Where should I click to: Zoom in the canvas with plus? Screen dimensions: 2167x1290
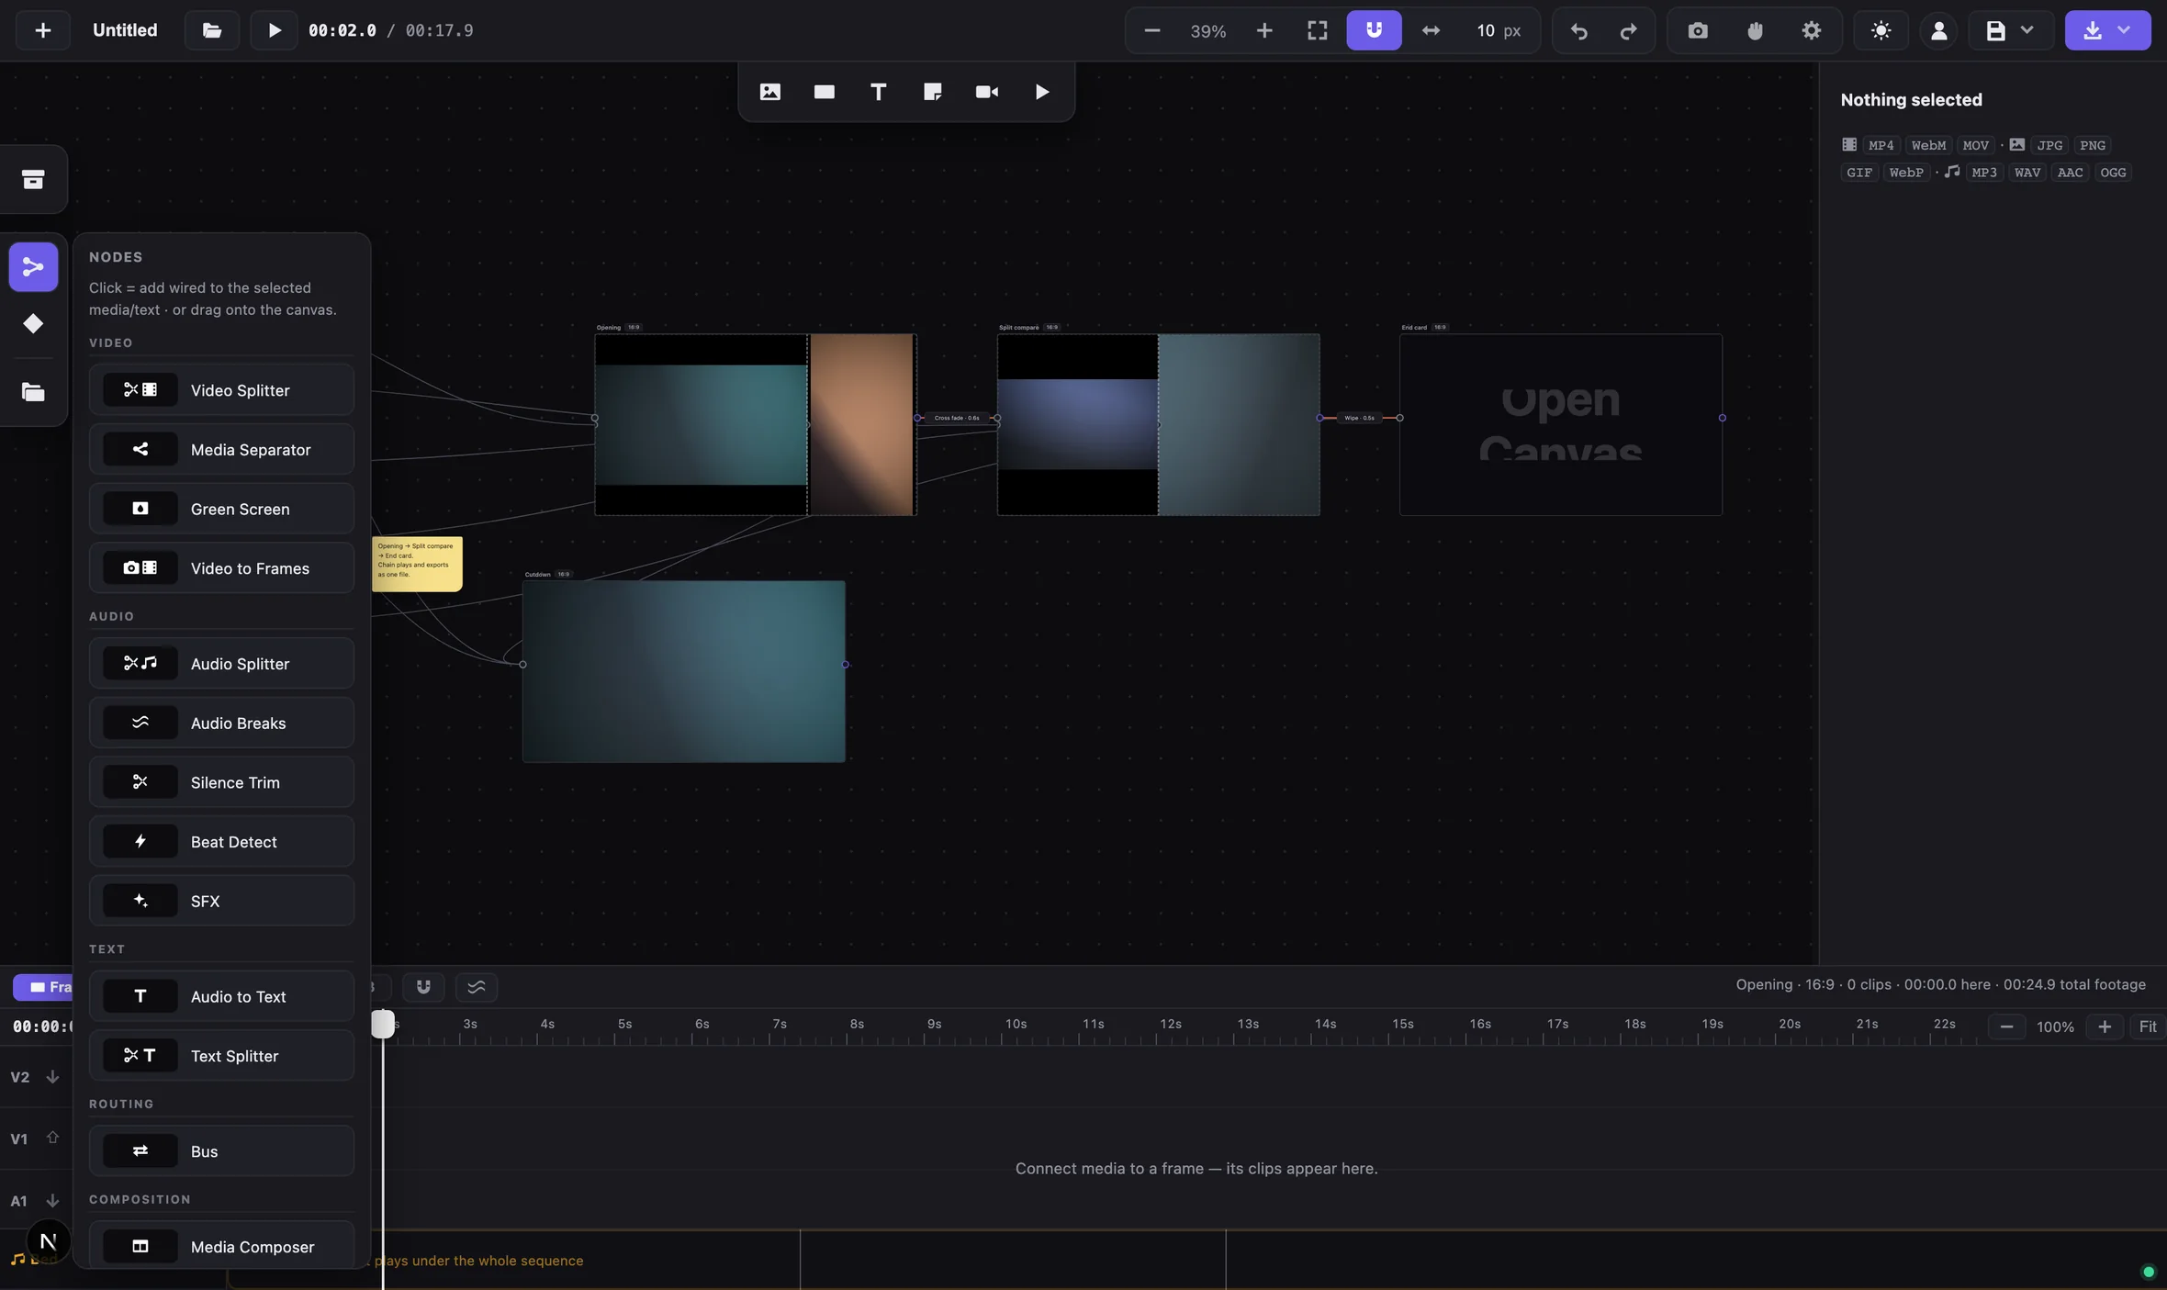[x=1264, y=30]
